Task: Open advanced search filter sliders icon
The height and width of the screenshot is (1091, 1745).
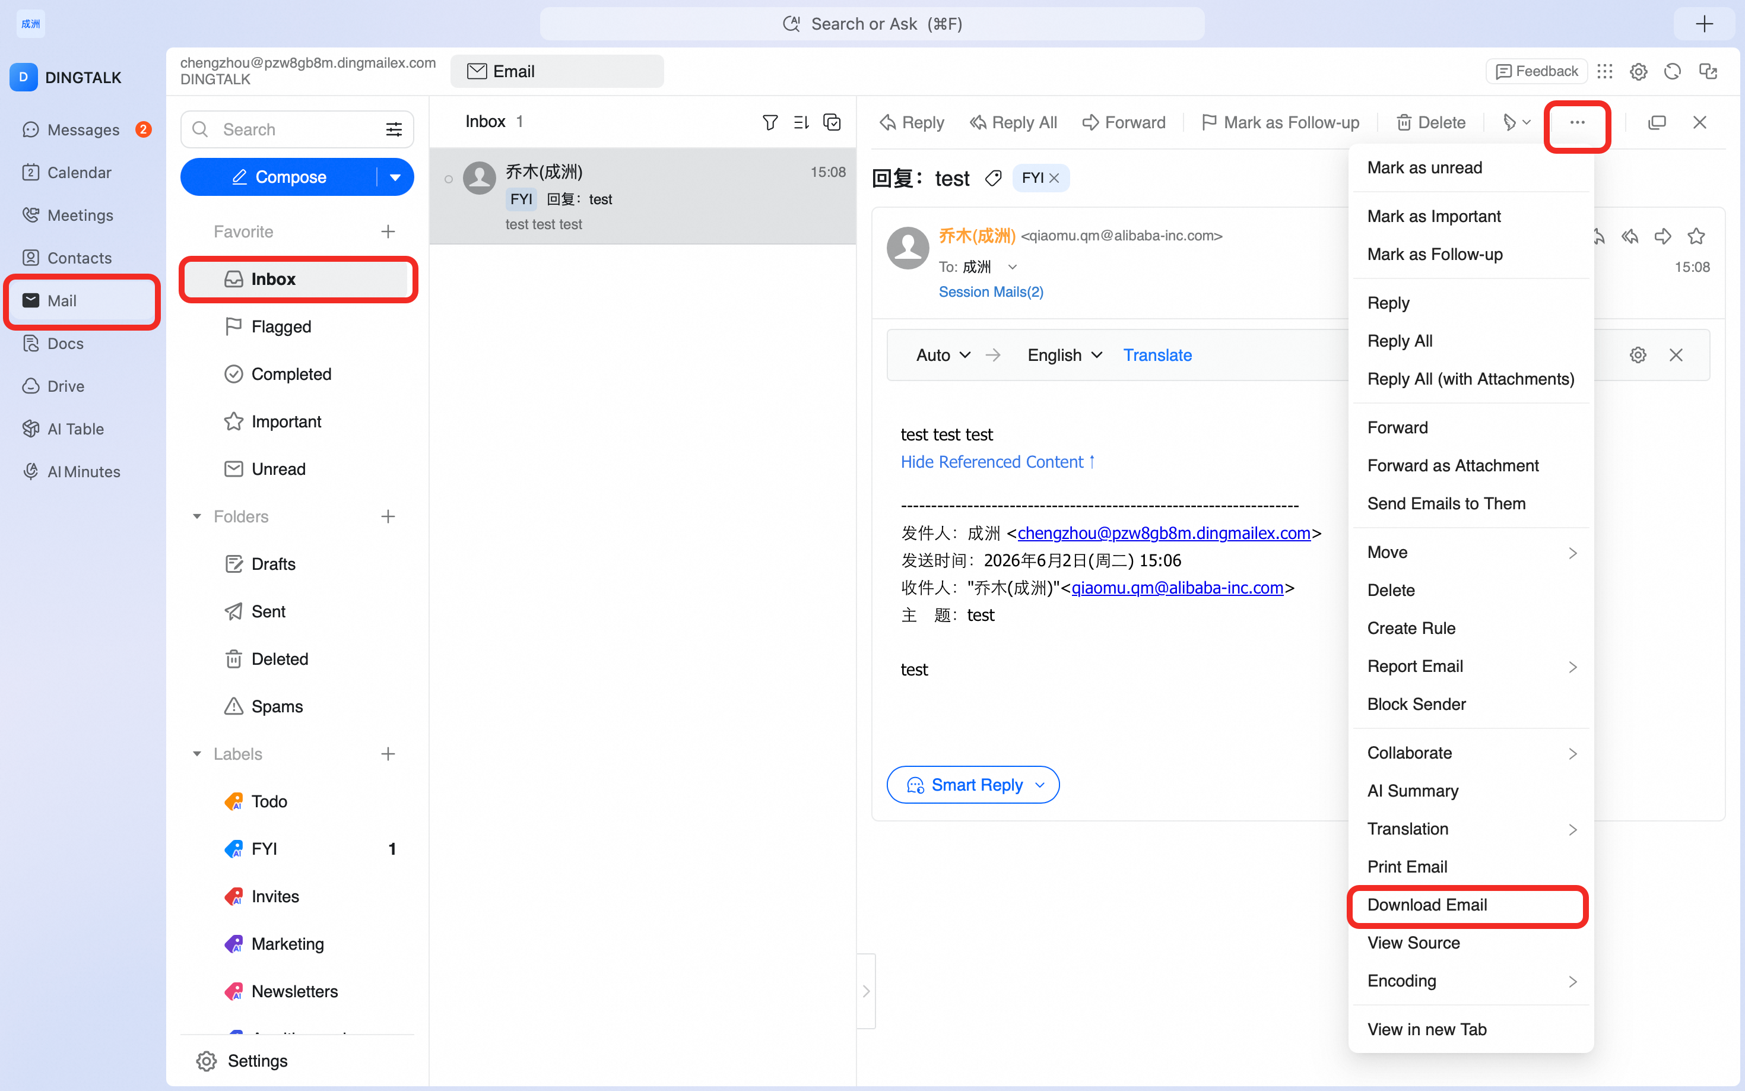Action: point(394,129)
